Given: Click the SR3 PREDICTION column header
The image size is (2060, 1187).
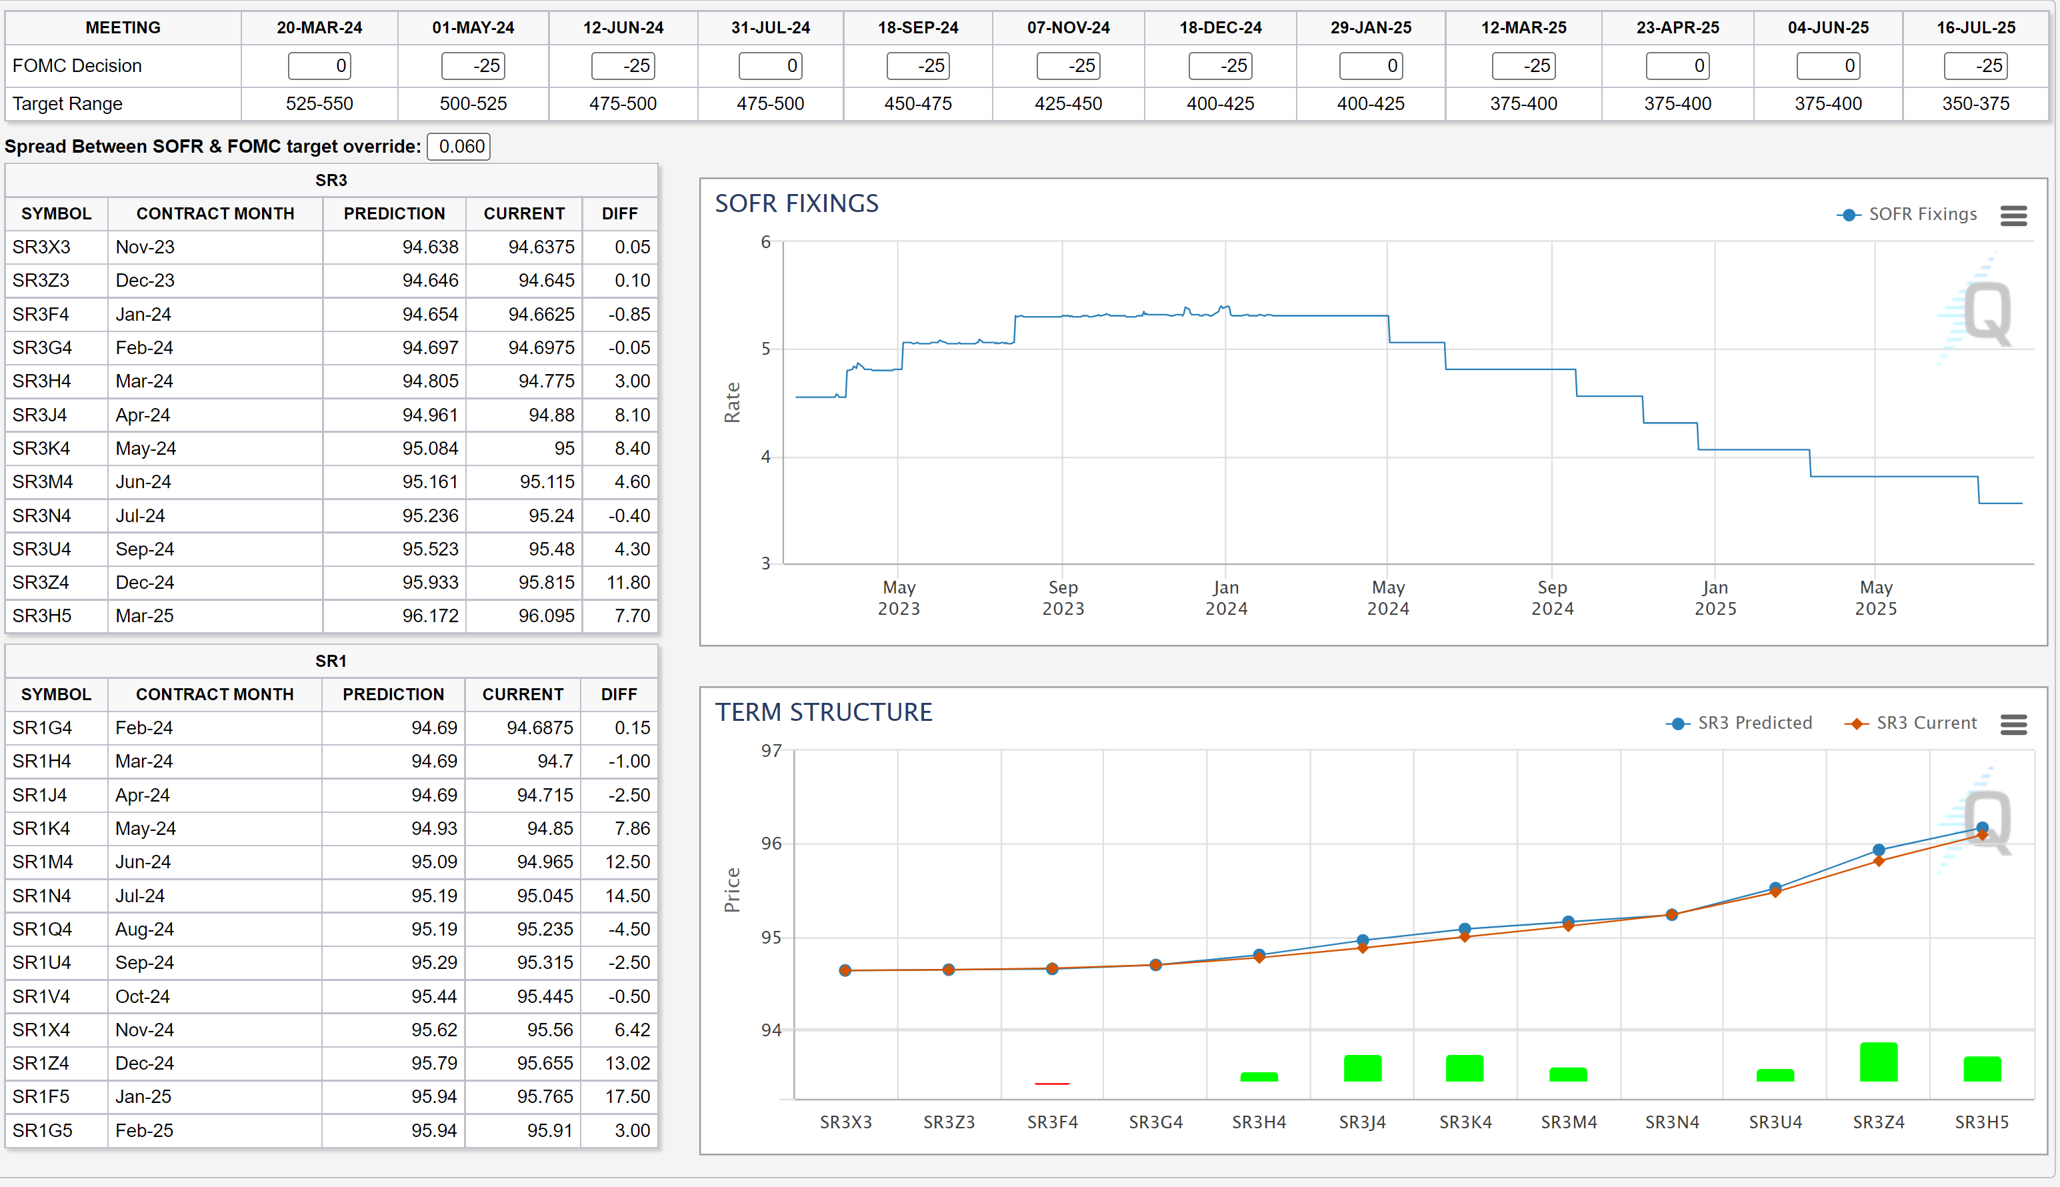Looking at the screenshot, I should point(395,213).
